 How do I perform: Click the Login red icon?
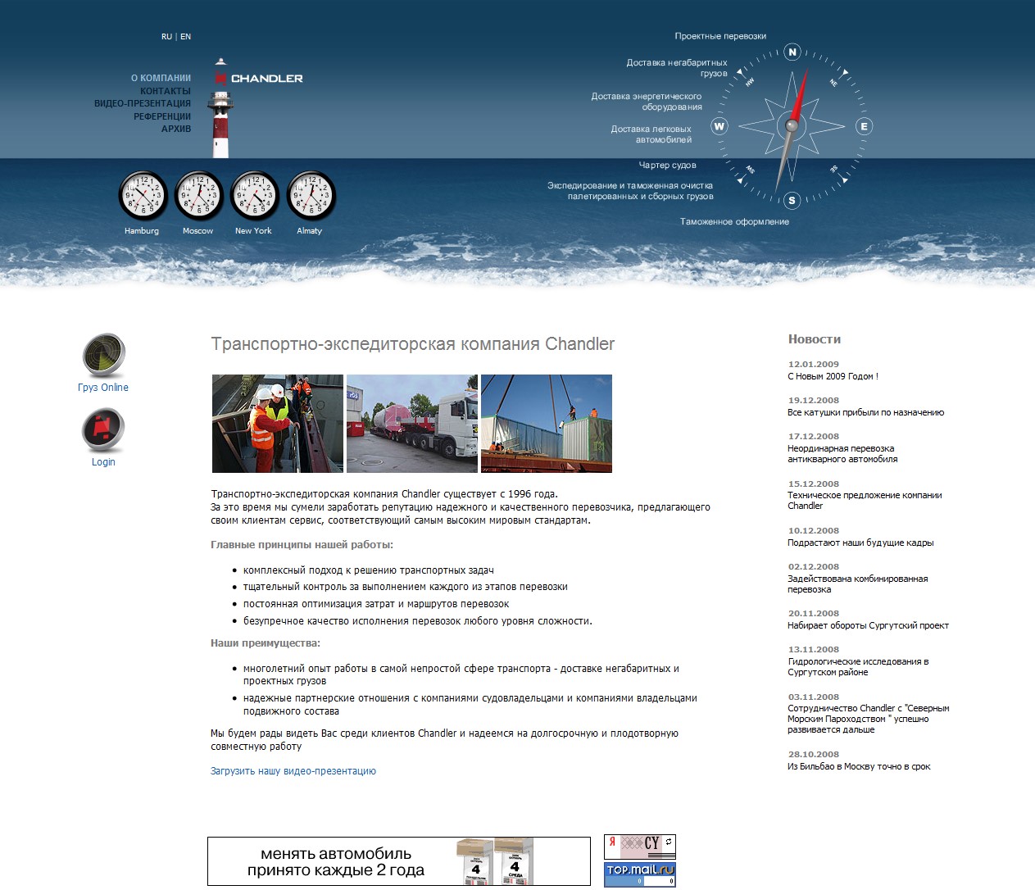coord(103,430)
